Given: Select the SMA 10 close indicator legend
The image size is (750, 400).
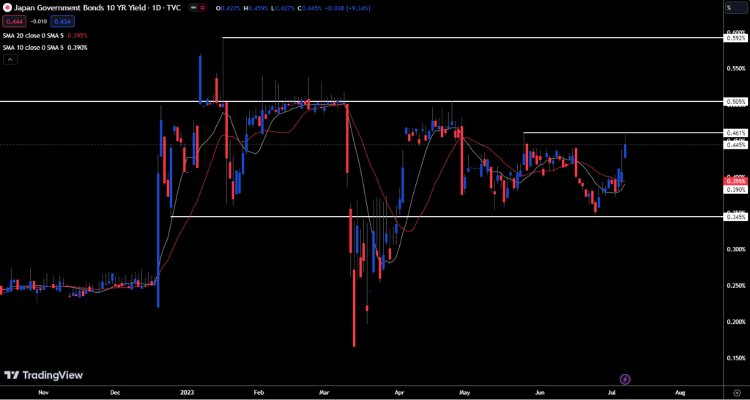Looking at the screenshot, I should click(33, 48).
